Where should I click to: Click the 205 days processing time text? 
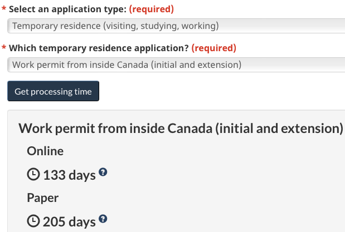click(69, 222)
